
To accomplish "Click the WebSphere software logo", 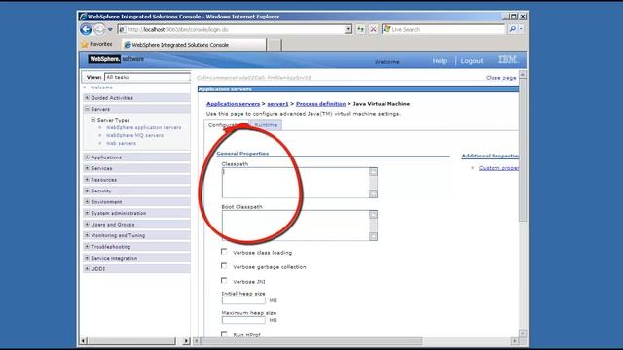I will 116,59.
